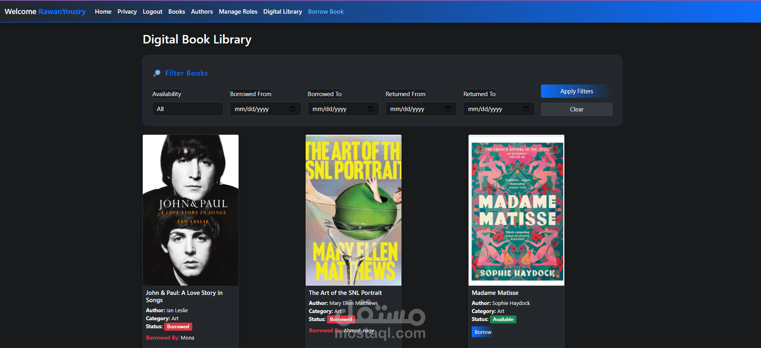Click the Borrowed From date text
The height and width of the screenshot is (348, 761).
[252, 109]
